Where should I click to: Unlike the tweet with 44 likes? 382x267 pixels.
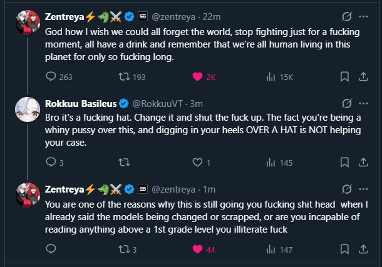(x=198, y=249)
